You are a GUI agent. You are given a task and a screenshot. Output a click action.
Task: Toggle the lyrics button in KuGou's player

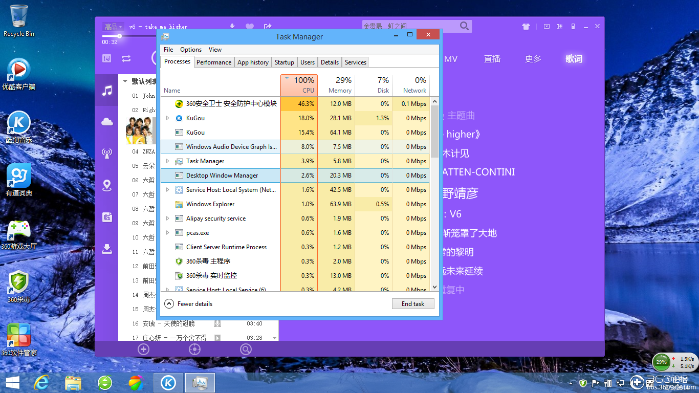point(107,58)
